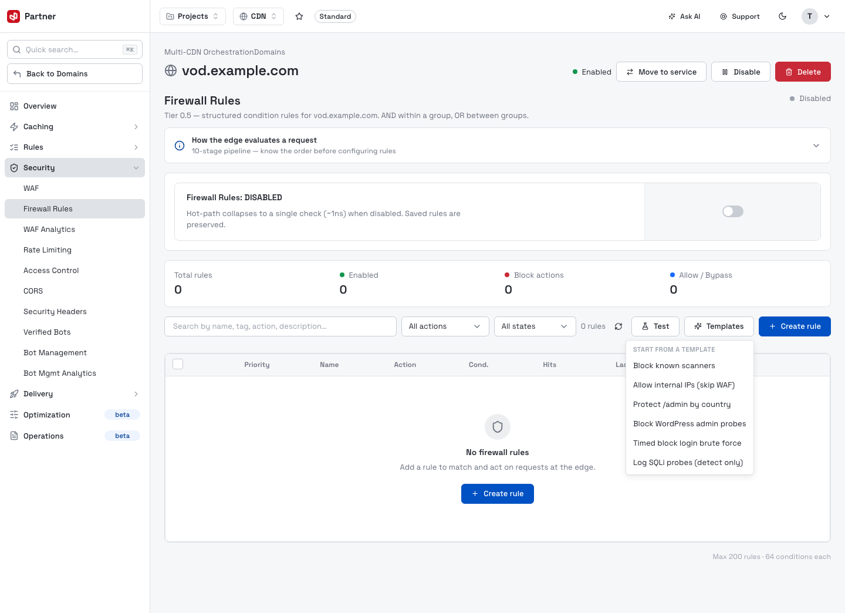Viewport: 845px width, 613px height.
Task: Click the Standard plan badge
Action: (x=335, y=16)
